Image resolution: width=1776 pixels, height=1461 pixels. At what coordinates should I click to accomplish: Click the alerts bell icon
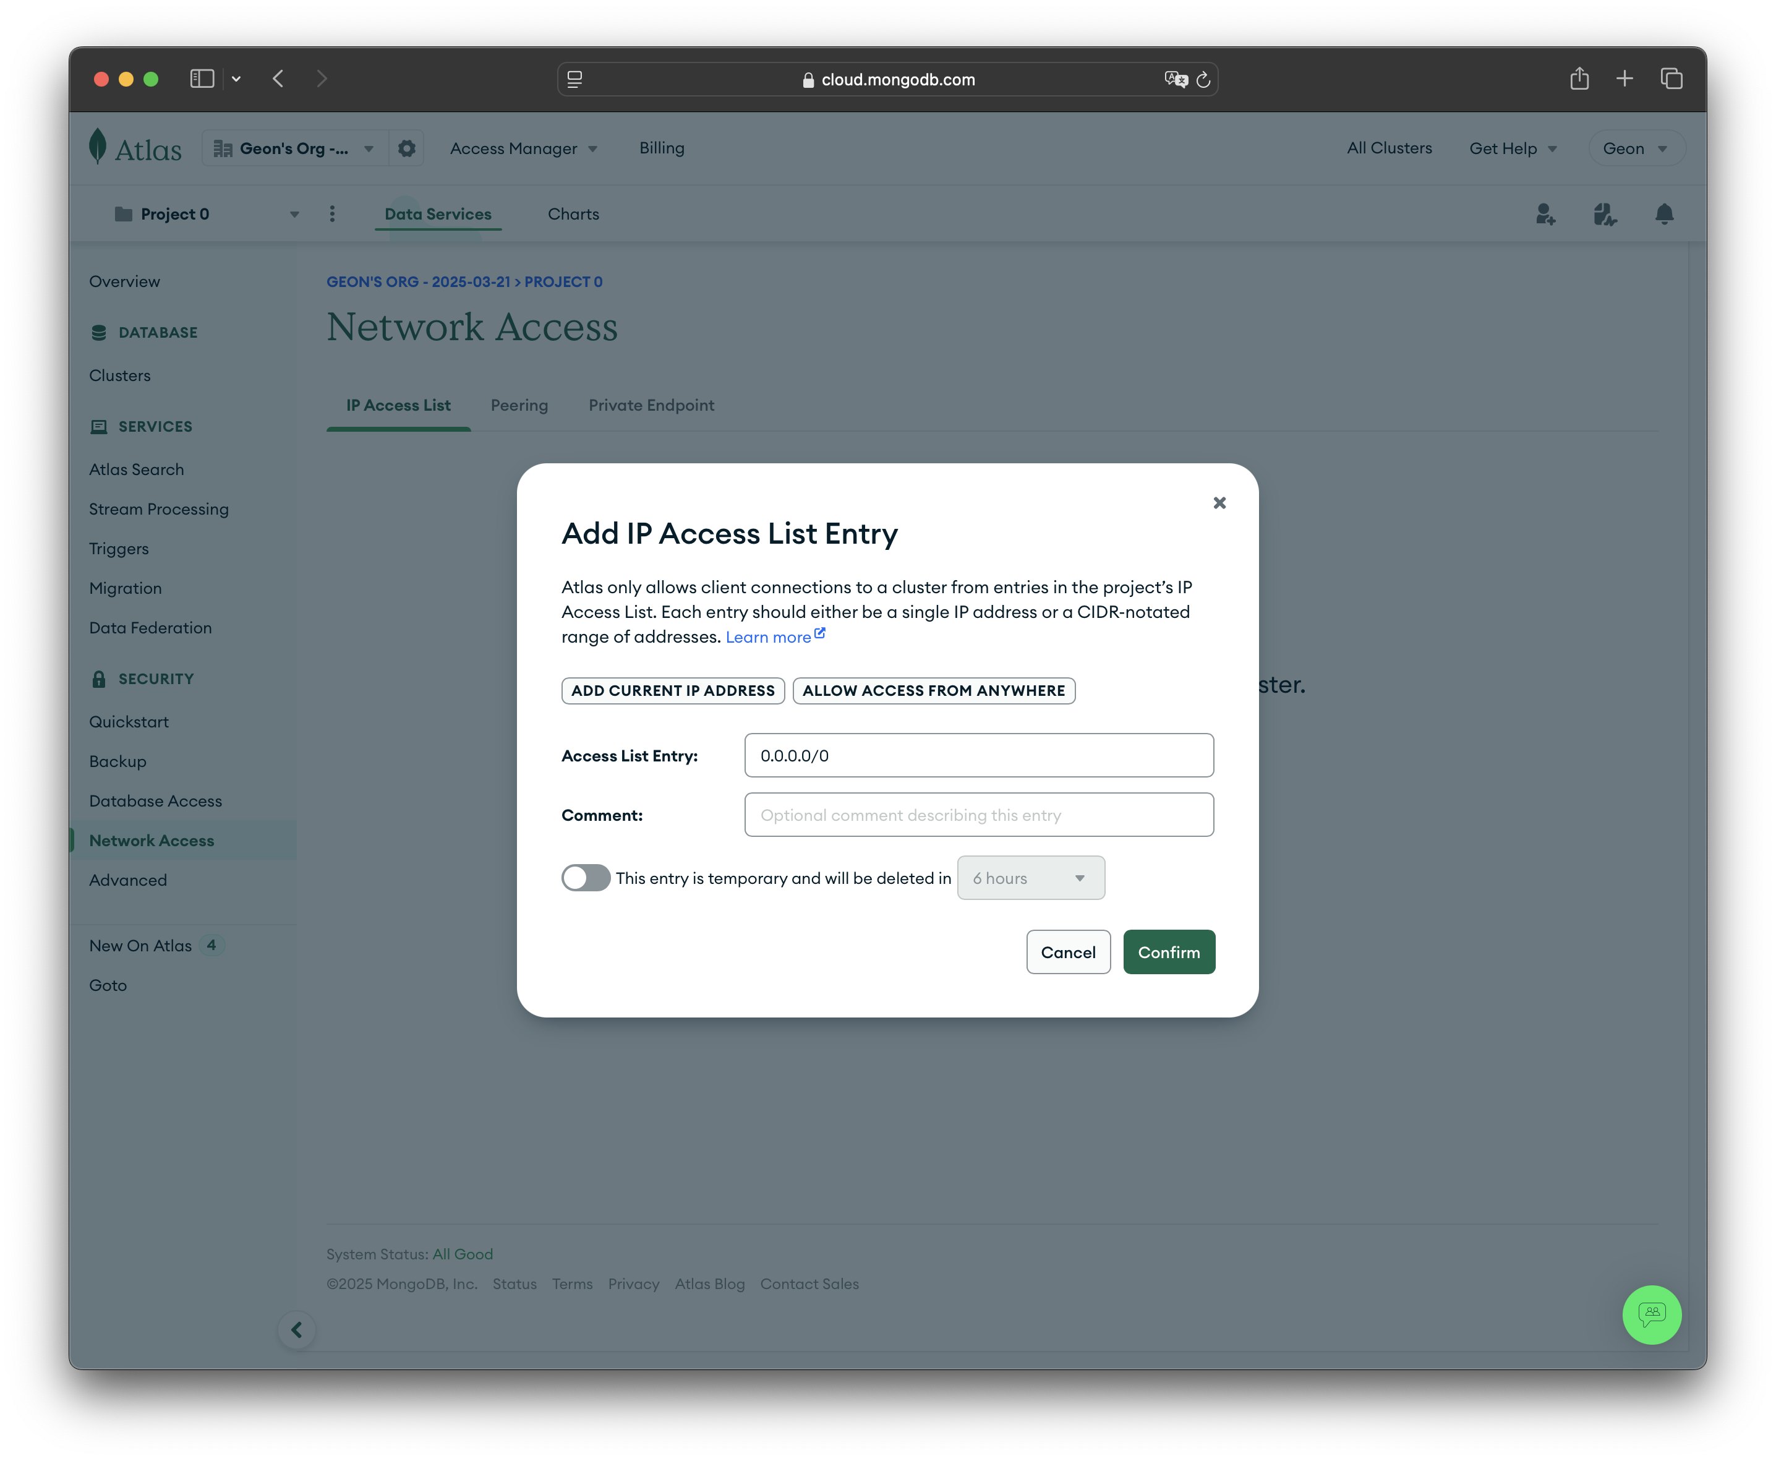[1663, 214]
